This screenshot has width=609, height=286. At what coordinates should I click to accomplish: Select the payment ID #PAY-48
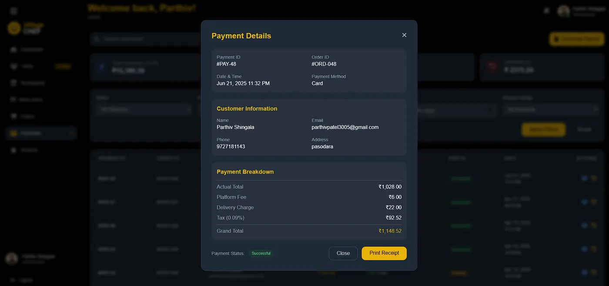pos(226,64)
